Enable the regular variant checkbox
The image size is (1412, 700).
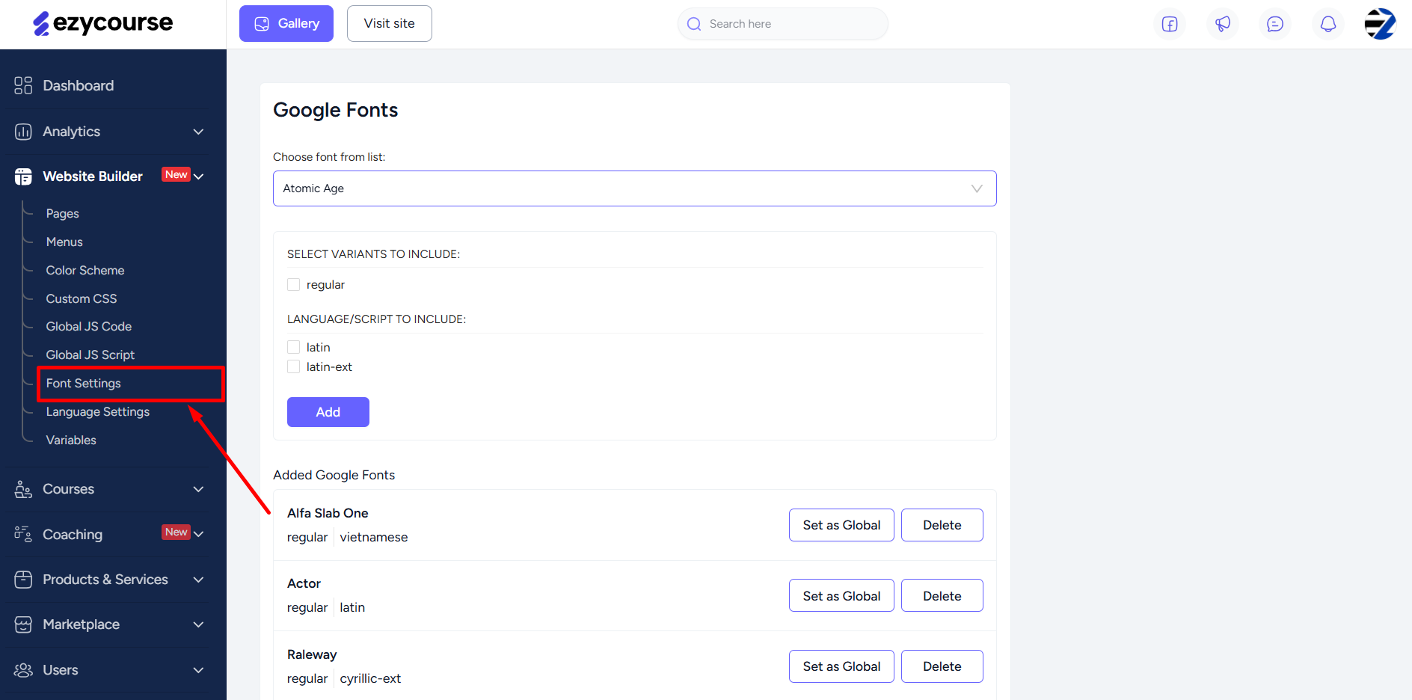(x=294, y=285)
